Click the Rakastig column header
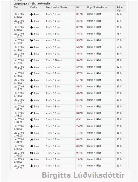 click(x=120, y=9)
